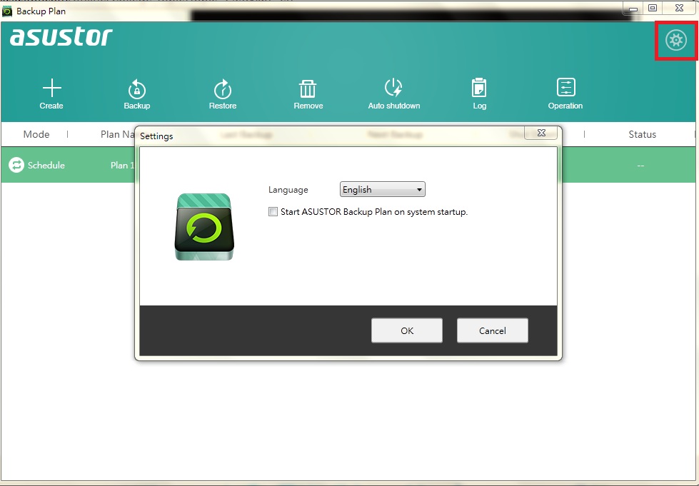Close the Backup Plan main window
This screenshot has width=699, height=486.
(x=679, y=8)
